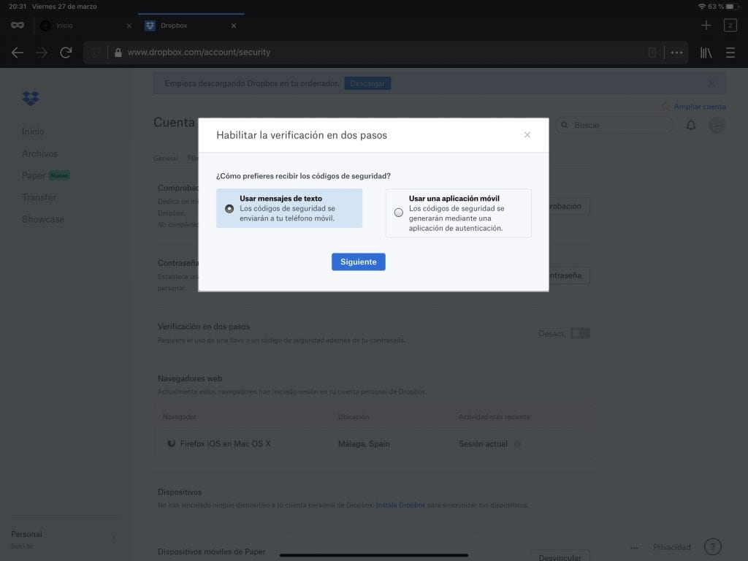Select 'Usar una aplicación móvil' radio option

(x=398, y=213)
